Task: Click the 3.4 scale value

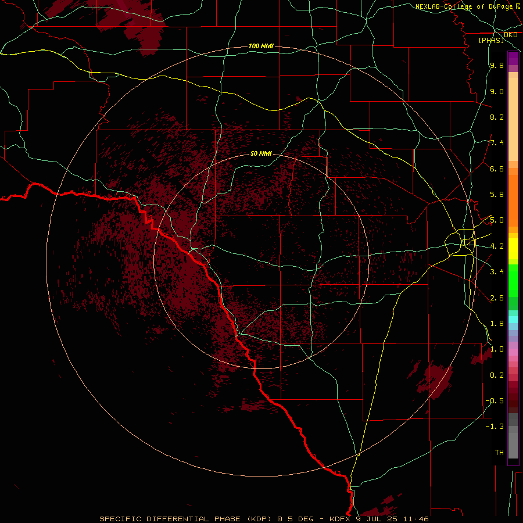Action: pyautogui.click(x=497, y=272)
